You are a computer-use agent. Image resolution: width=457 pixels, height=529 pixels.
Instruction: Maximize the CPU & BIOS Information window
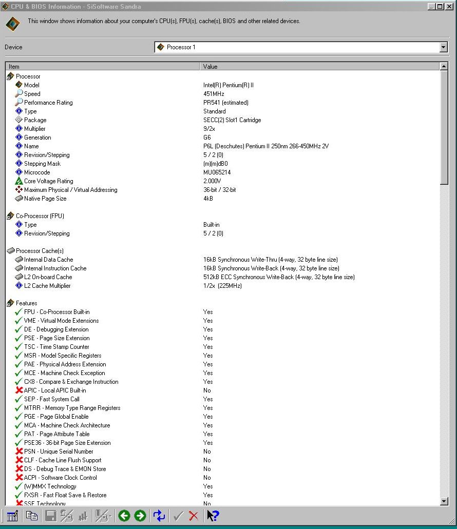440,6
